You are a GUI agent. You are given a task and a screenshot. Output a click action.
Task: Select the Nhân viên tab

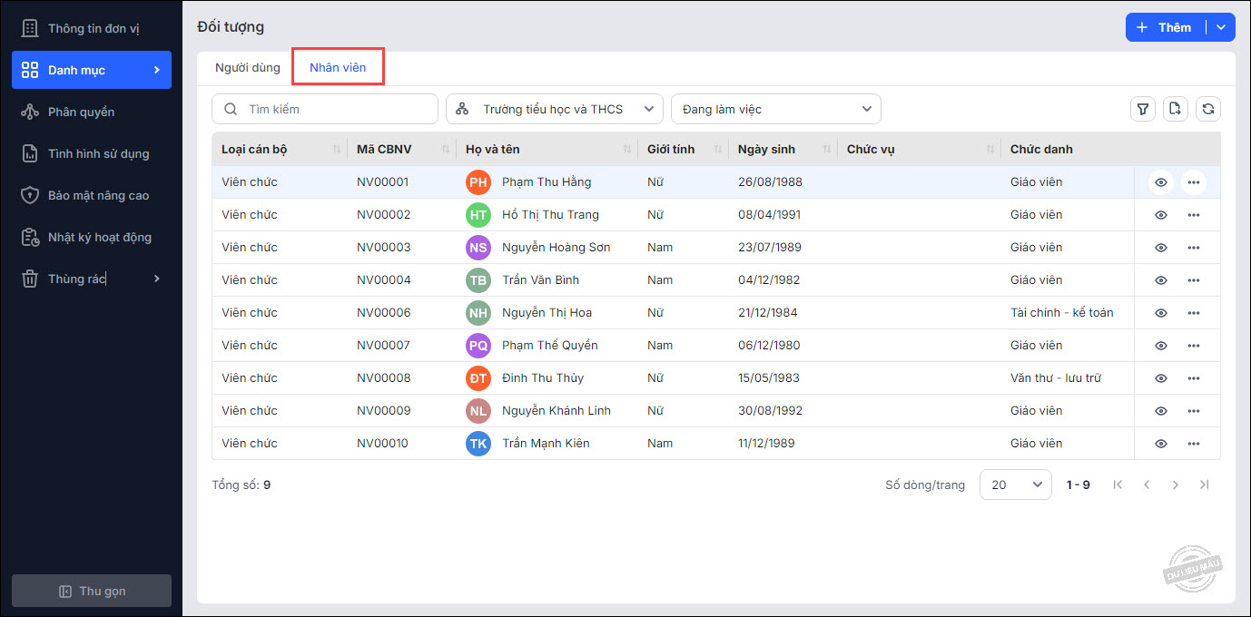(338, 68)
